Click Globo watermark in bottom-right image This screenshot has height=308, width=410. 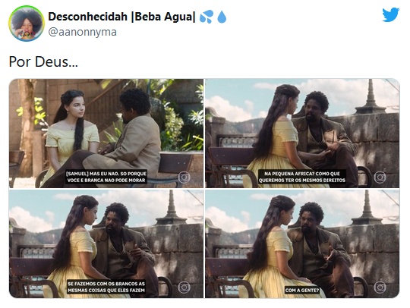point(380,288)
